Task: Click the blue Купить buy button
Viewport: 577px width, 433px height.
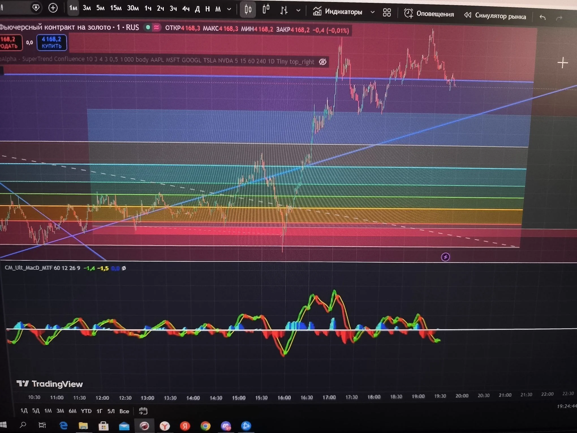Action: (51, 42)
